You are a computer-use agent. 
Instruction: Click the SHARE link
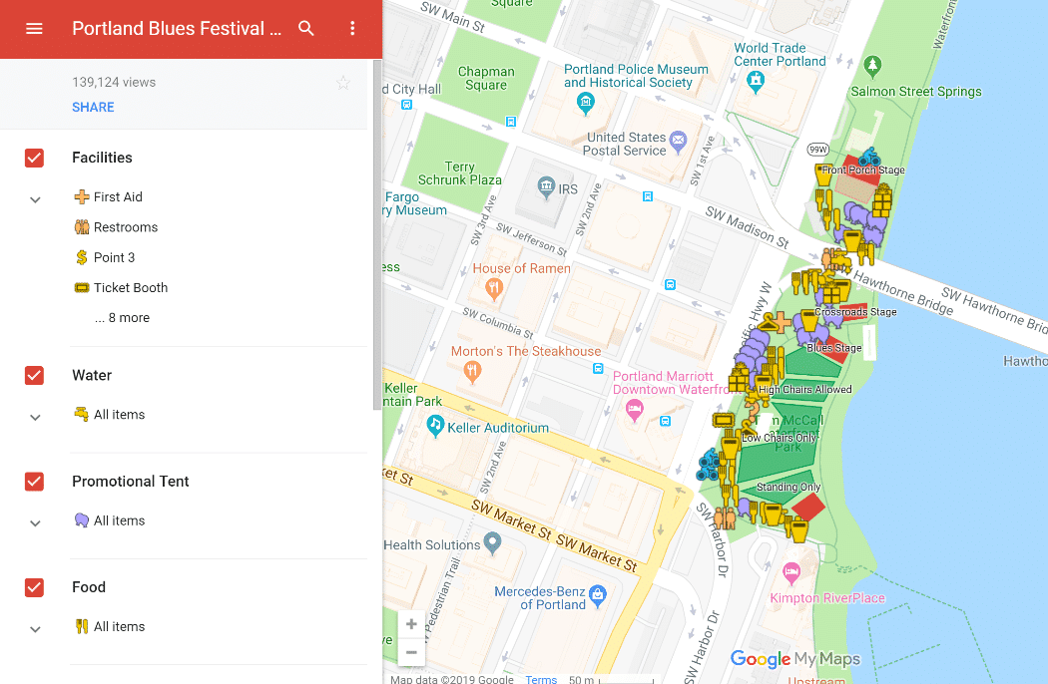[93, 107]
